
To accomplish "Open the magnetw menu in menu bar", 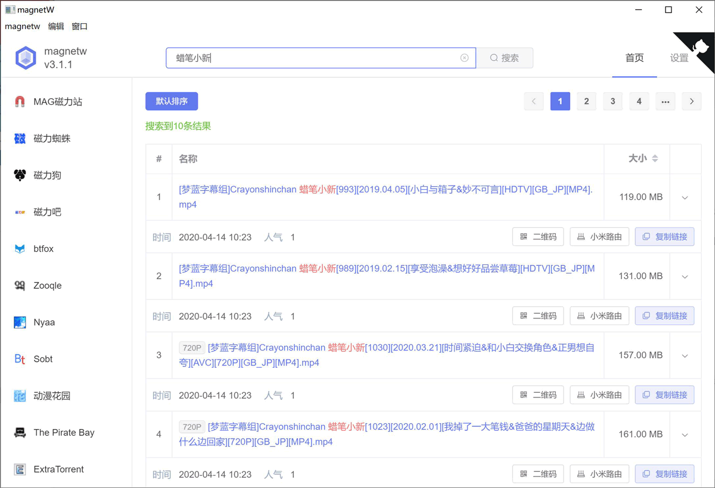I will click(23, 26).
